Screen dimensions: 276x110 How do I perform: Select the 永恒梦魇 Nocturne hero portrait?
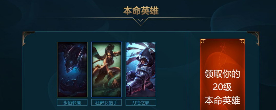[x=72, y=69]
